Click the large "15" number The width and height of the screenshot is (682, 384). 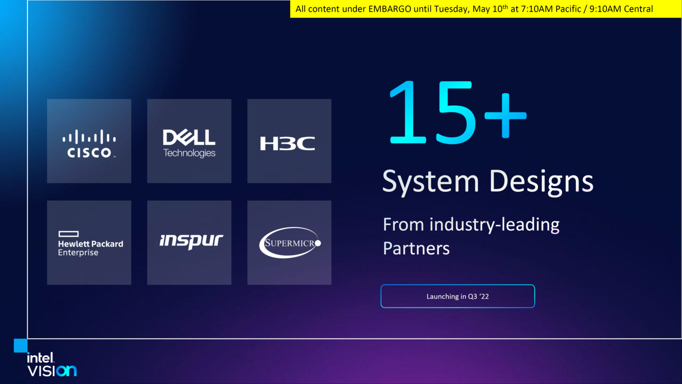[x=432, y=112]
